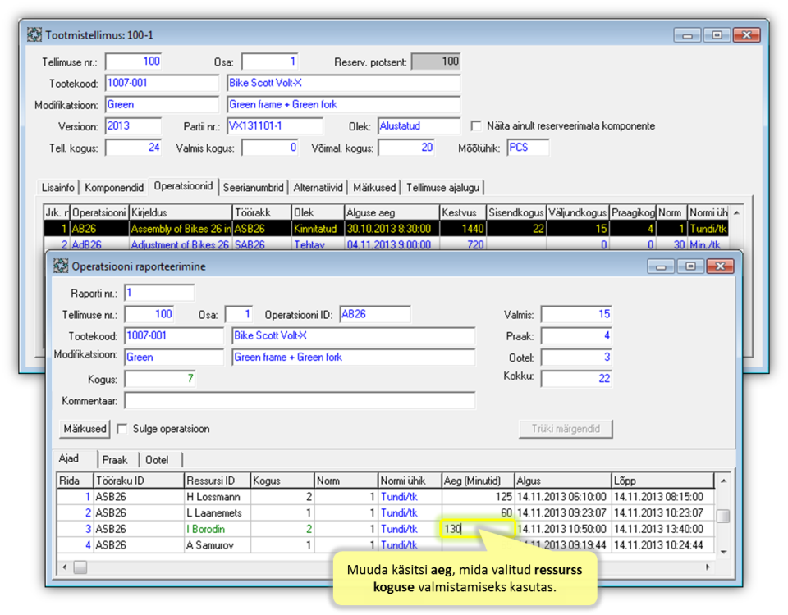Click the Aeg cell being edited with 130
The width and height of the screenshot is (788, 615).
click(x=478, y=529)
